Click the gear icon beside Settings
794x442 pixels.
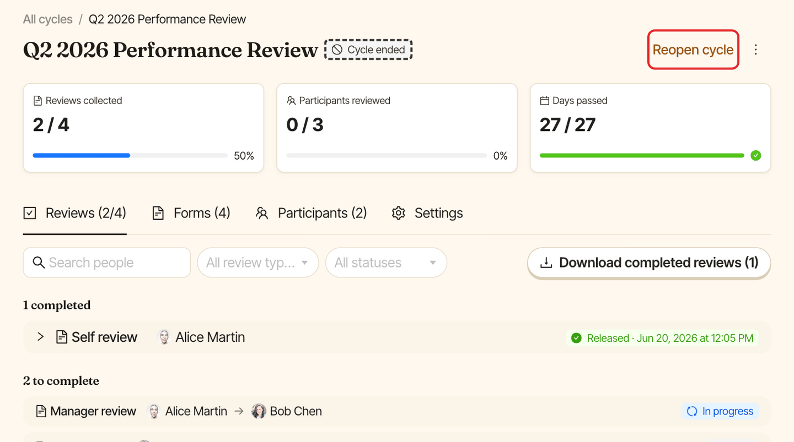tap(398, 213)
